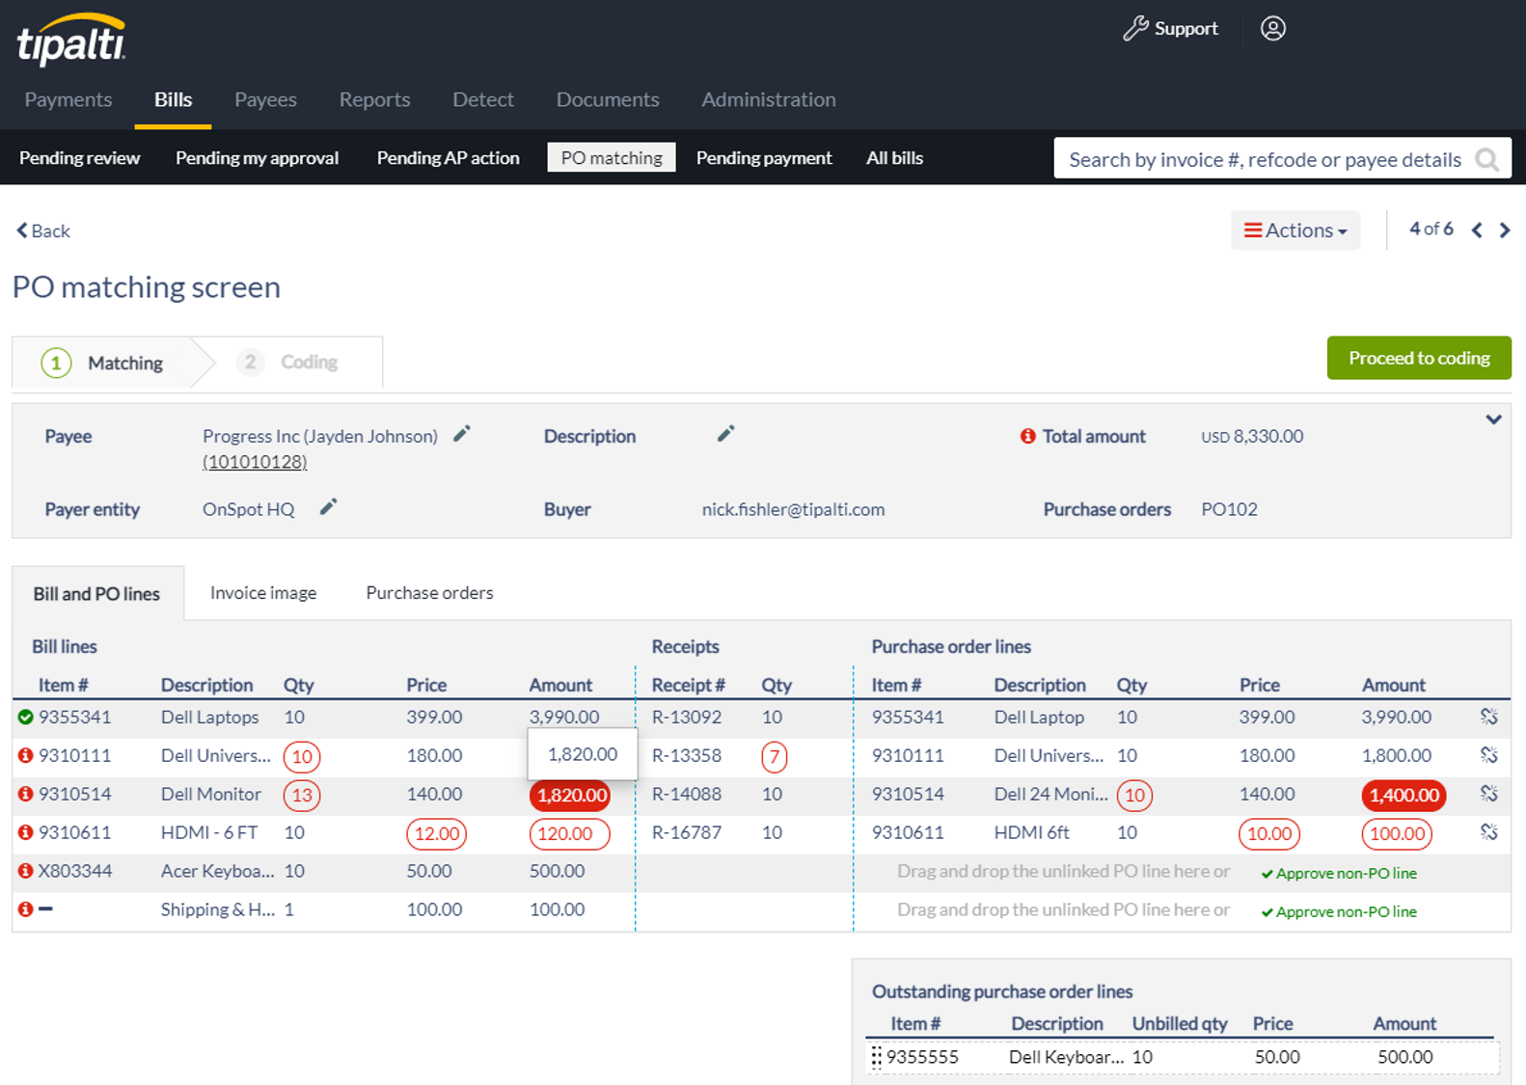Unlink the Dell 24 Monitor PO line

point(1488,794)
